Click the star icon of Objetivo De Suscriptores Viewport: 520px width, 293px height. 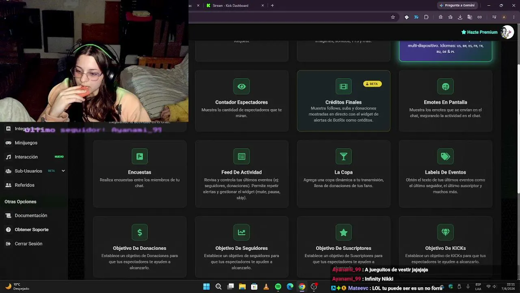pyautogui.click(x=344, y=232)
